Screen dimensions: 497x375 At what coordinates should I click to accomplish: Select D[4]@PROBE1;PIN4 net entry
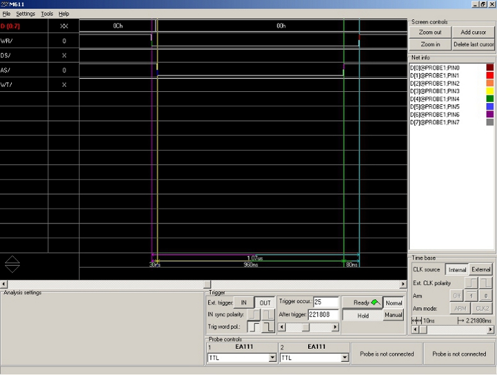pos(434,99)
